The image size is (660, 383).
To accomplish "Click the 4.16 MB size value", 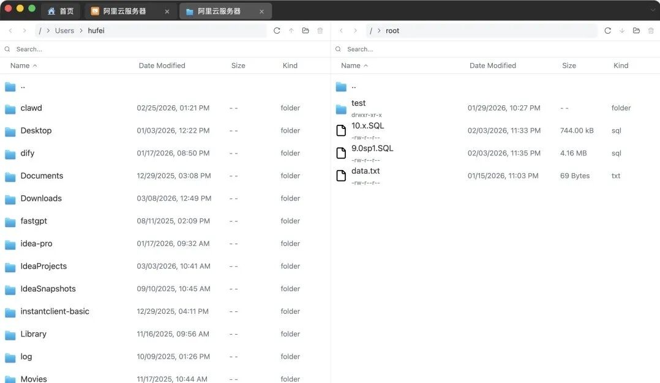I will [573, 154].
